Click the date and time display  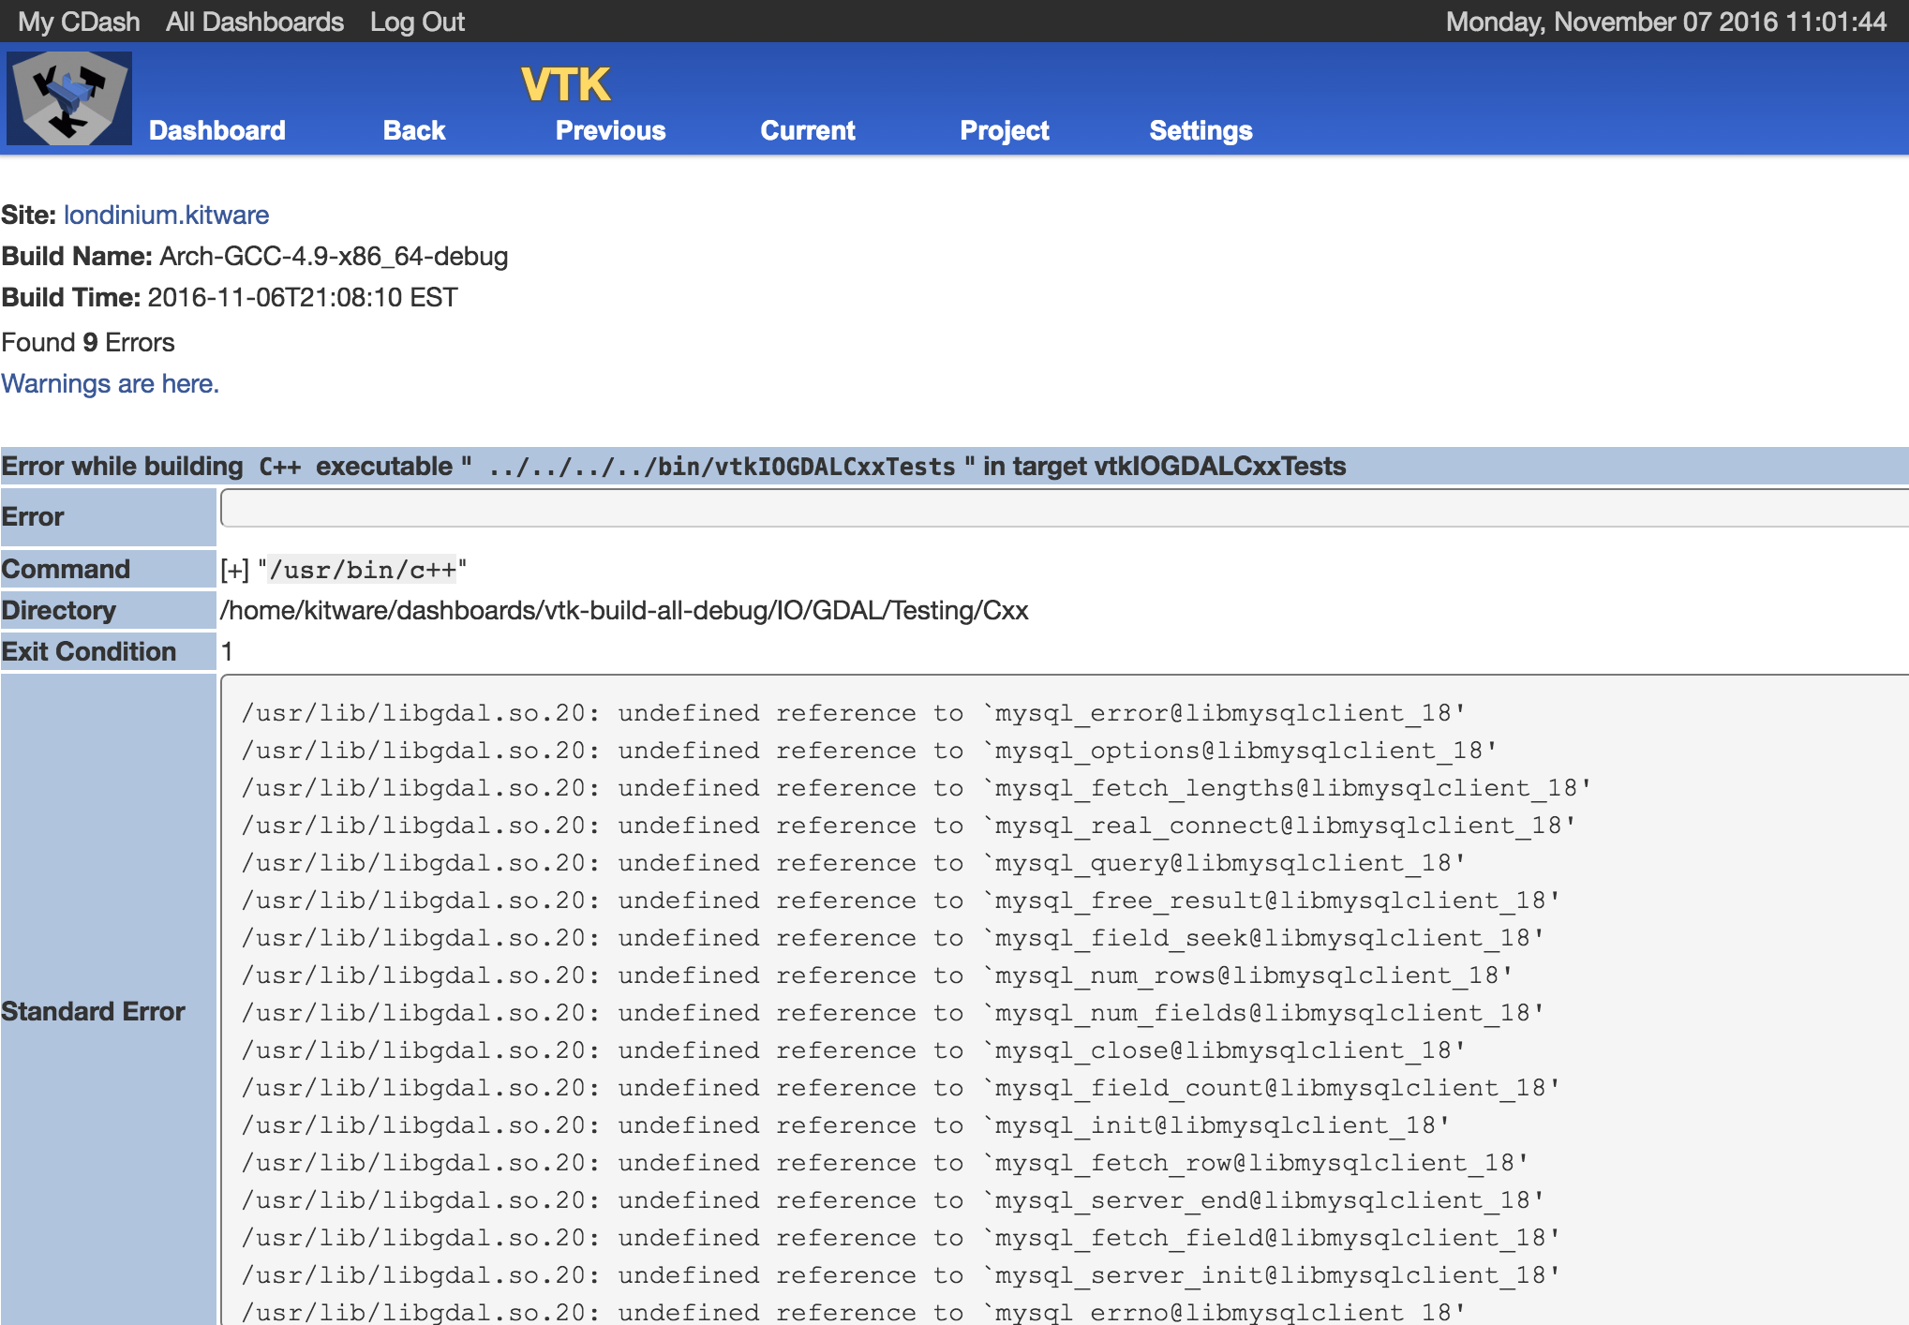click(x=1665, y=22)
